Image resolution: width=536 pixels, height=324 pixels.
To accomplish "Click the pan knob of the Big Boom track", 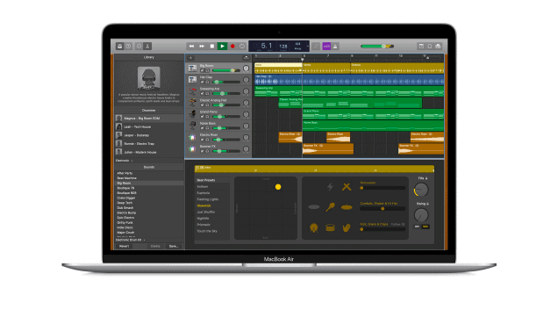I will 246,68.
